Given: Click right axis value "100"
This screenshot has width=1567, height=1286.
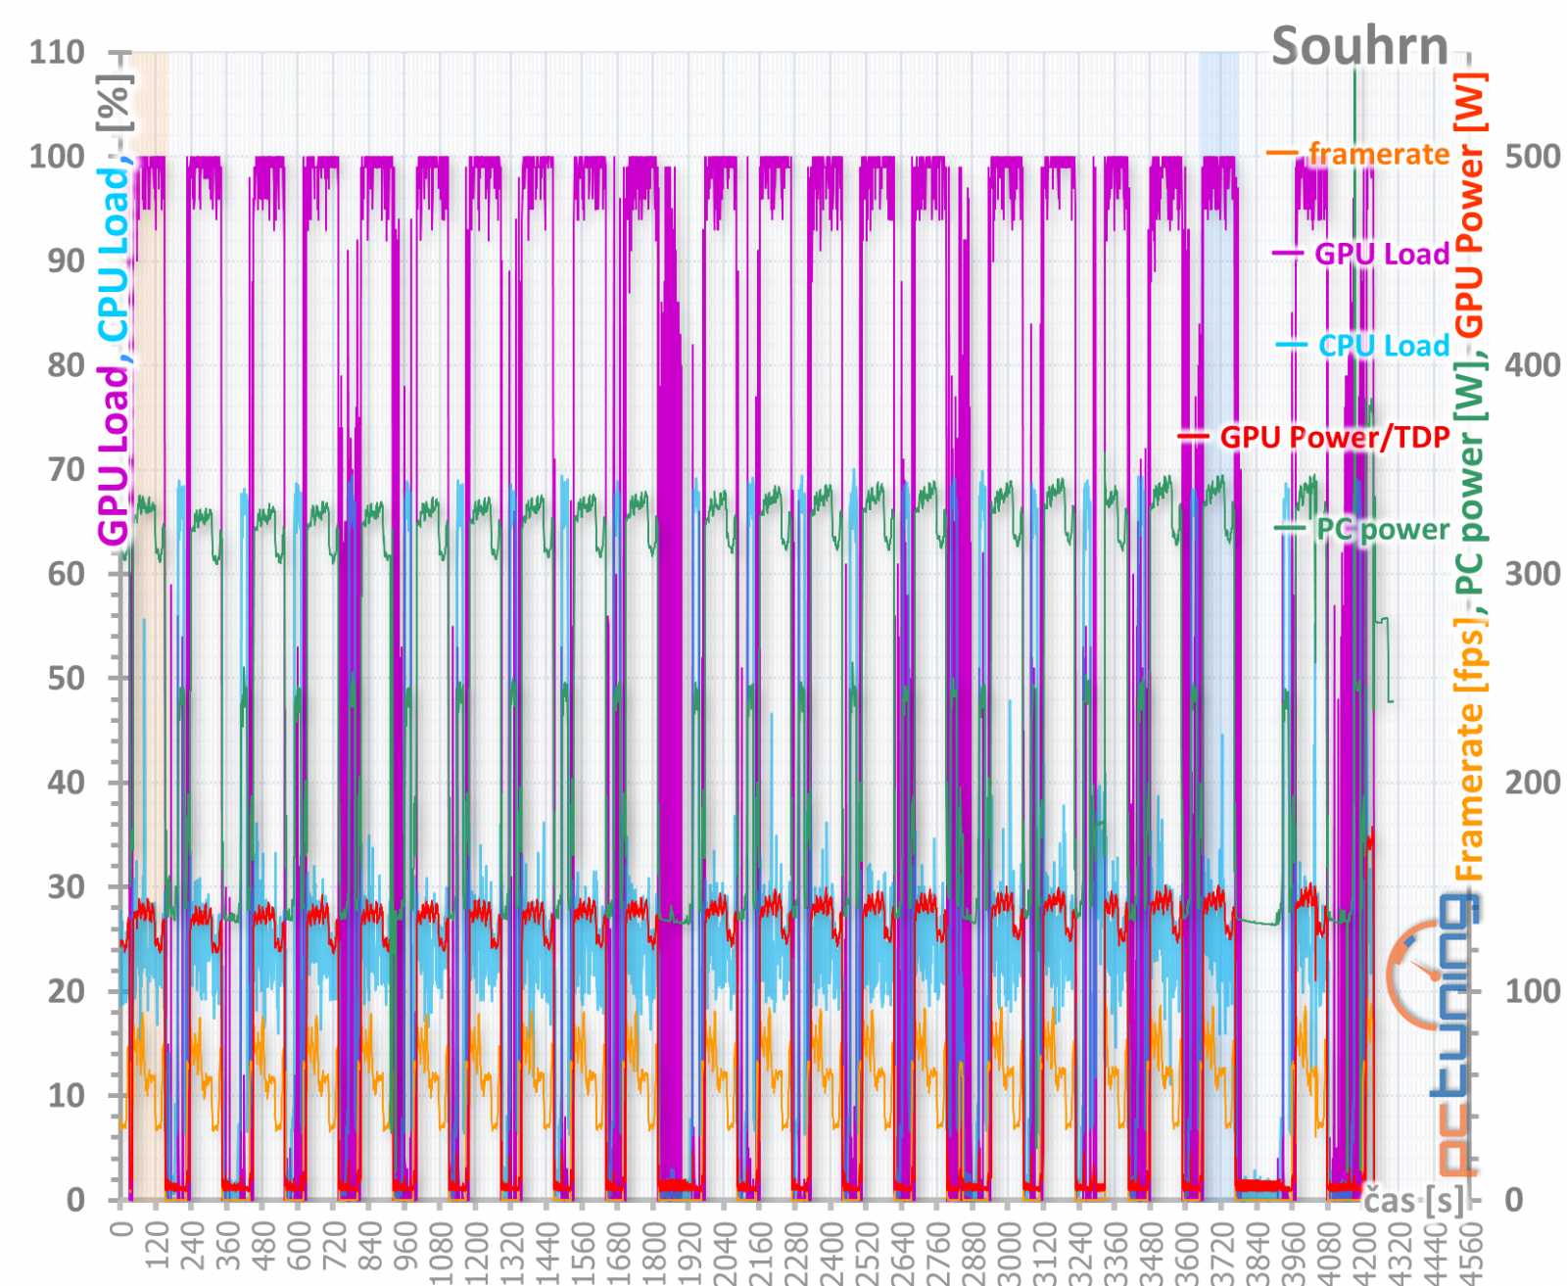Looking at the screenshot, I should [1533, 990].
